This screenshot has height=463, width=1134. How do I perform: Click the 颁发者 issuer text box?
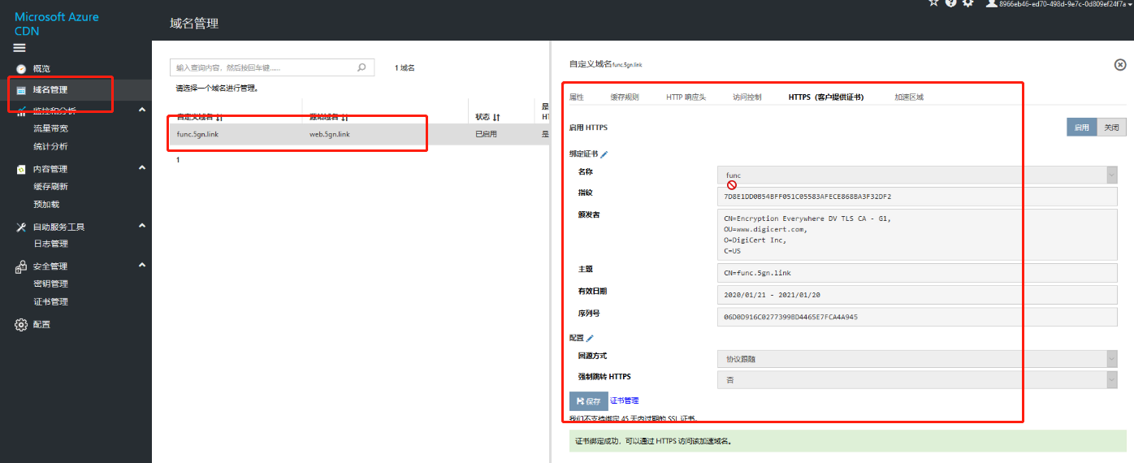click(917, 235)
